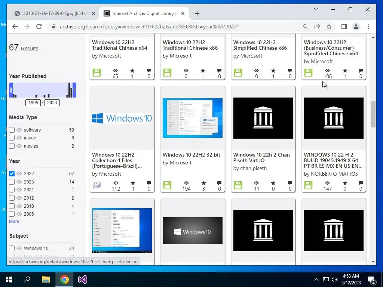This screenshot has height=287, width=383.
Task: Open Windows 10 22H2 32 bit title
Action: pyautogui.click(x=191, y=155)
